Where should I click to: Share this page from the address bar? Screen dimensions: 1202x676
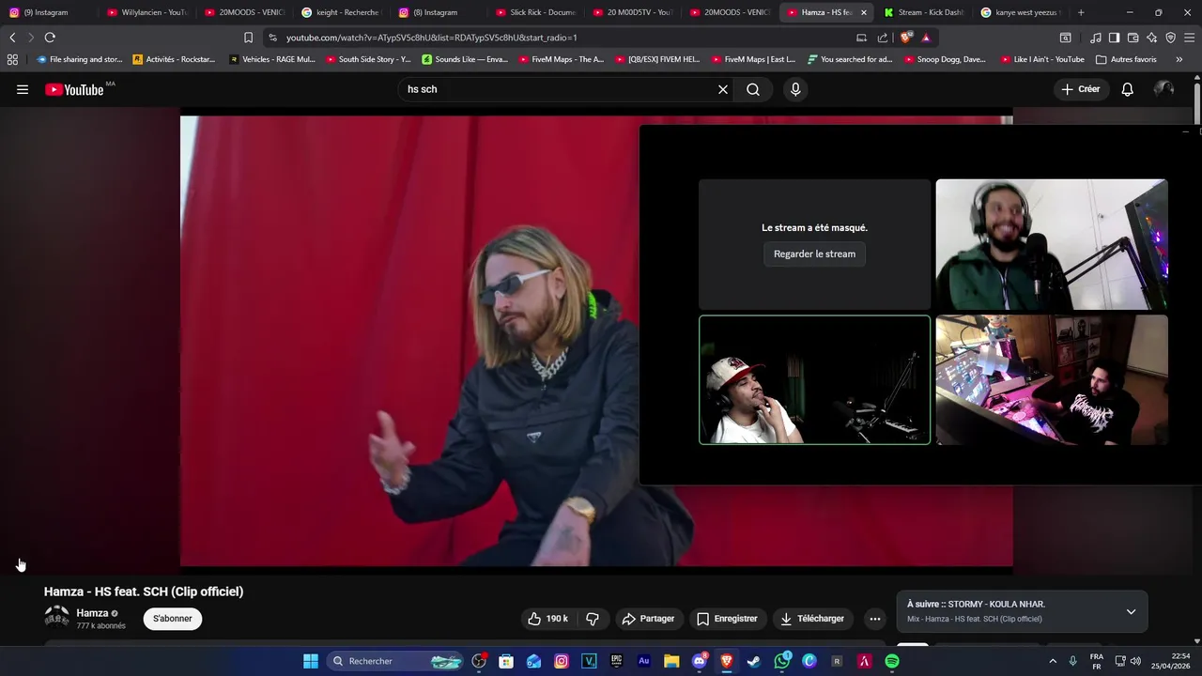(883, 38)
